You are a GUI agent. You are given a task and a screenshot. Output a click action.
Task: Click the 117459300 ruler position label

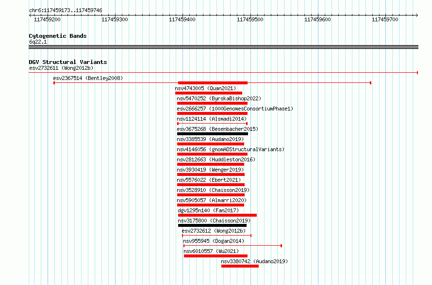pos(115,19)
